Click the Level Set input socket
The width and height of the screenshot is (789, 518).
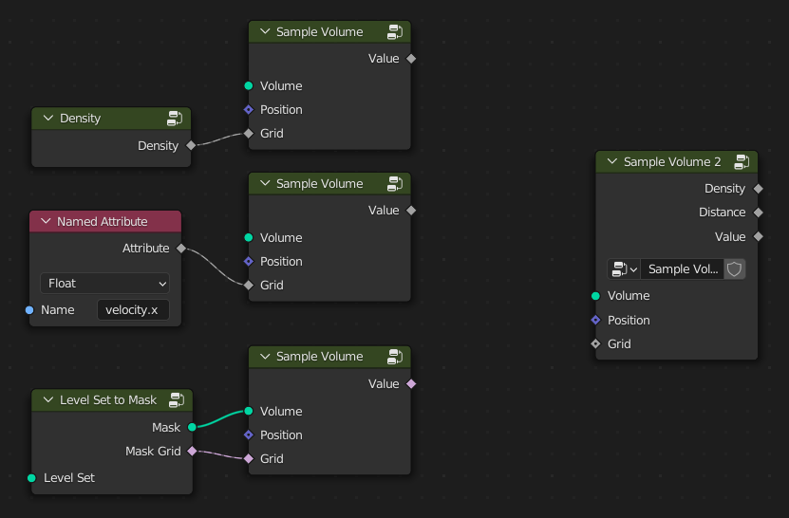pyautogui.click(x=31, y=478)
